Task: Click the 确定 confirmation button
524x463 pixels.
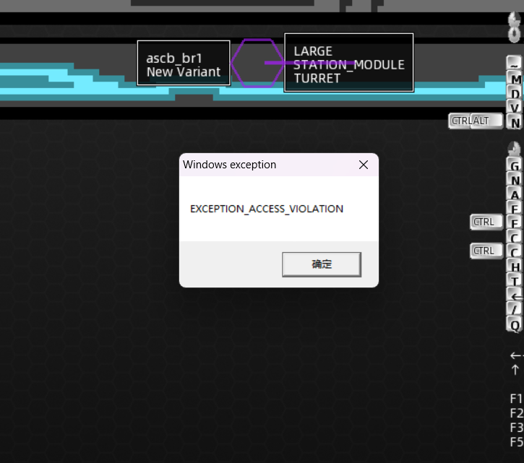Action: tap(321, 264)
